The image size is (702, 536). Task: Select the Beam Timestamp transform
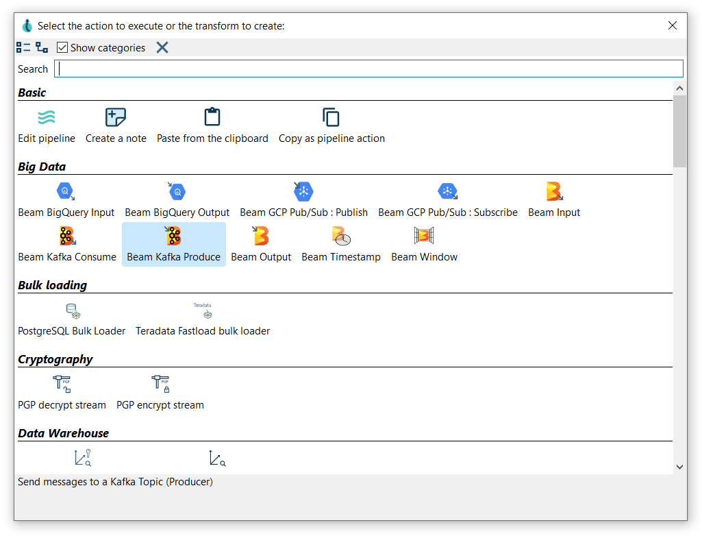[x=340, y=244]
